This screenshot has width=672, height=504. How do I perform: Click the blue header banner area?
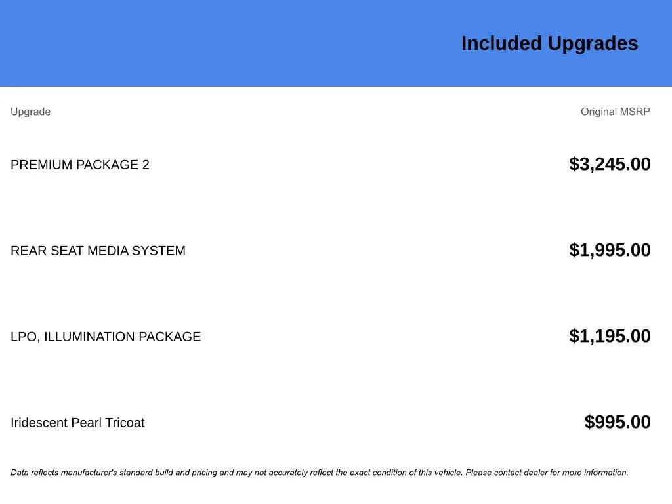336,43
